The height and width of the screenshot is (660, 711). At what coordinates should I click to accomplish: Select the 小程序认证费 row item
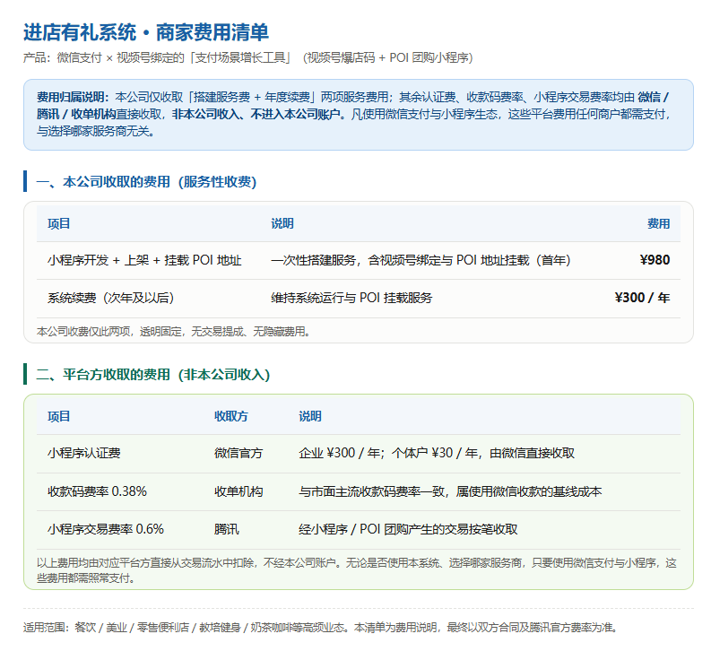[x=359, y=453]
